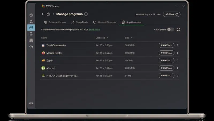Click the AVG Tuneup logo icon
Viewport: 214px width, 121px height.
point(43,6)
